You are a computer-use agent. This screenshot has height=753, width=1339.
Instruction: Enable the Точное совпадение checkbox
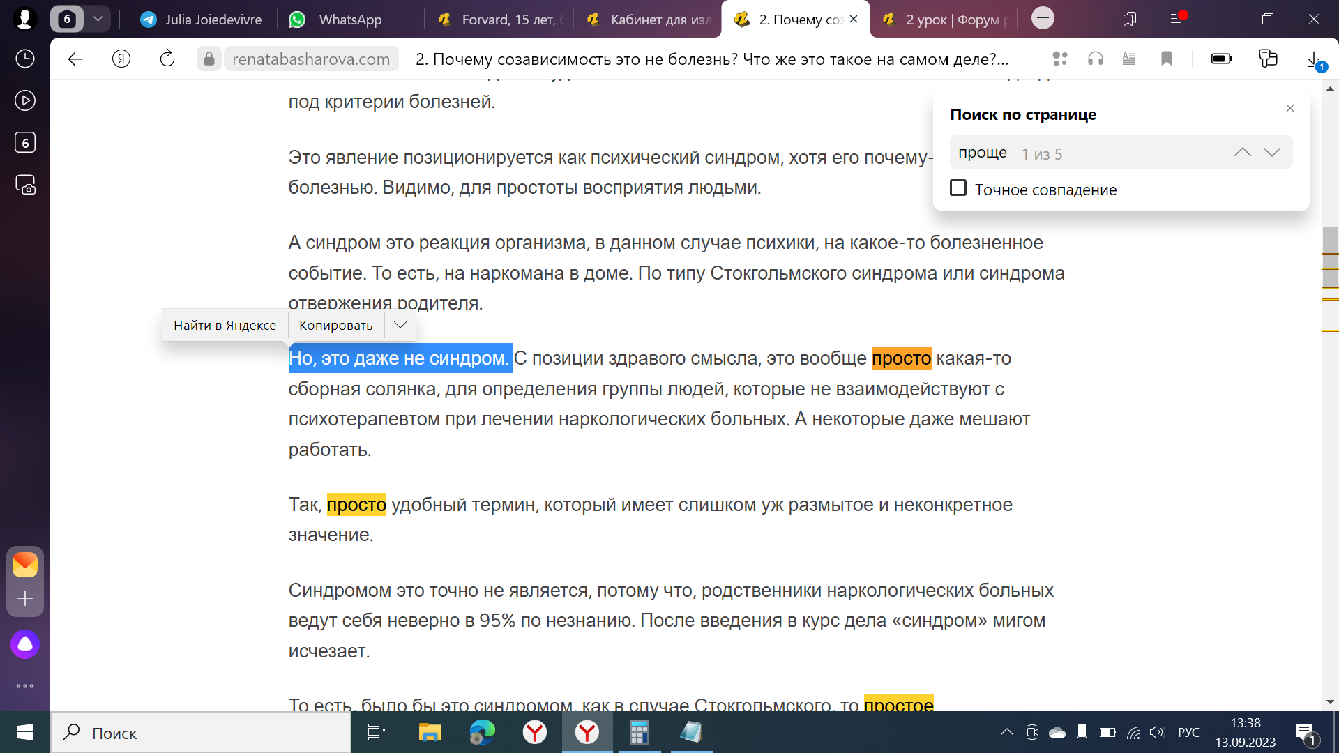pos(958,188)
